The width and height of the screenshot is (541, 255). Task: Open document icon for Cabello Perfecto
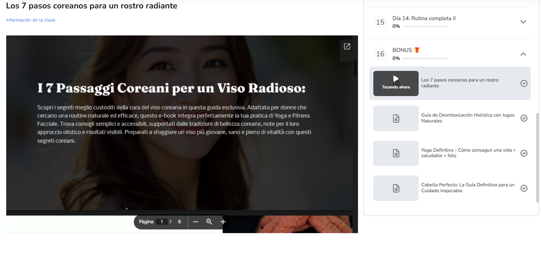(x=396, y=188)
